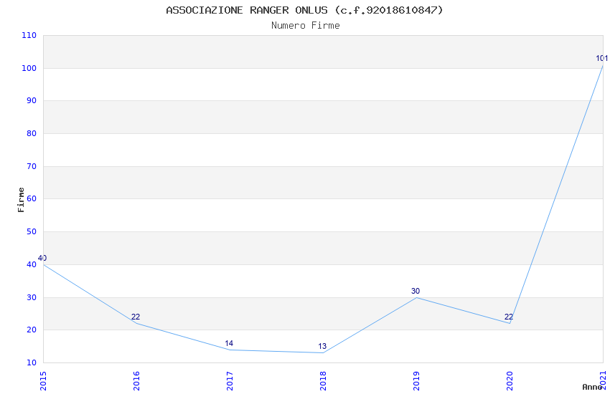Click the 20 y-axis tick label

[32, 330]
